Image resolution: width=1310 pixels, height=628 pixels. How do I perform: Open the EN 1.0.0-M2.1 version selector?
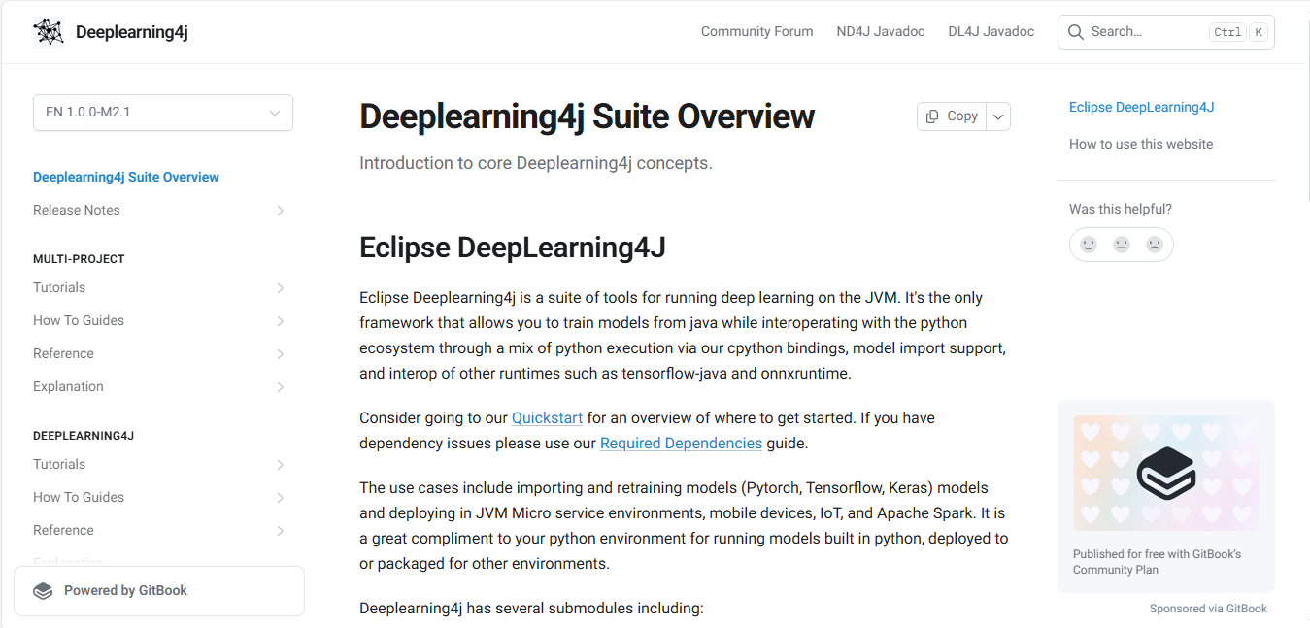[x=162, y=113]
